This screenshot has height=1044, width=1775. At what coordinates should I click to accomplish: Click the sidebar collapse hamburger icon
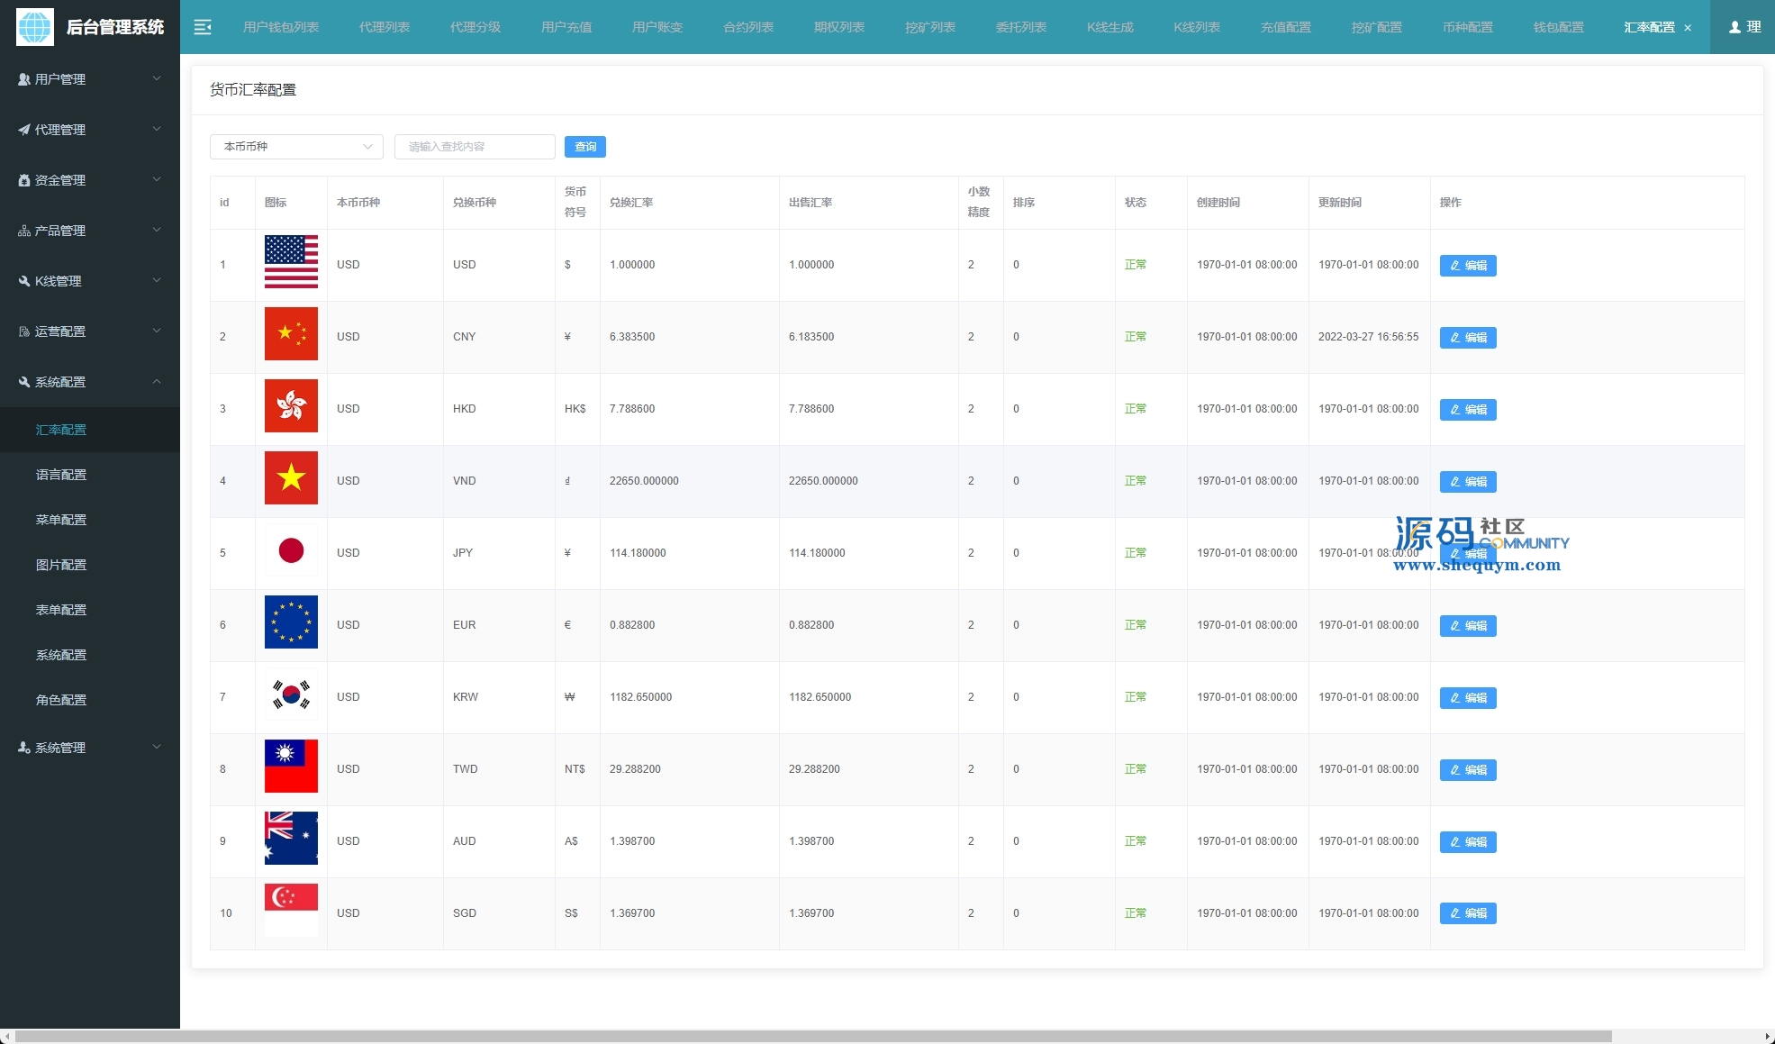pyautogui.click(x=203, y=27)
